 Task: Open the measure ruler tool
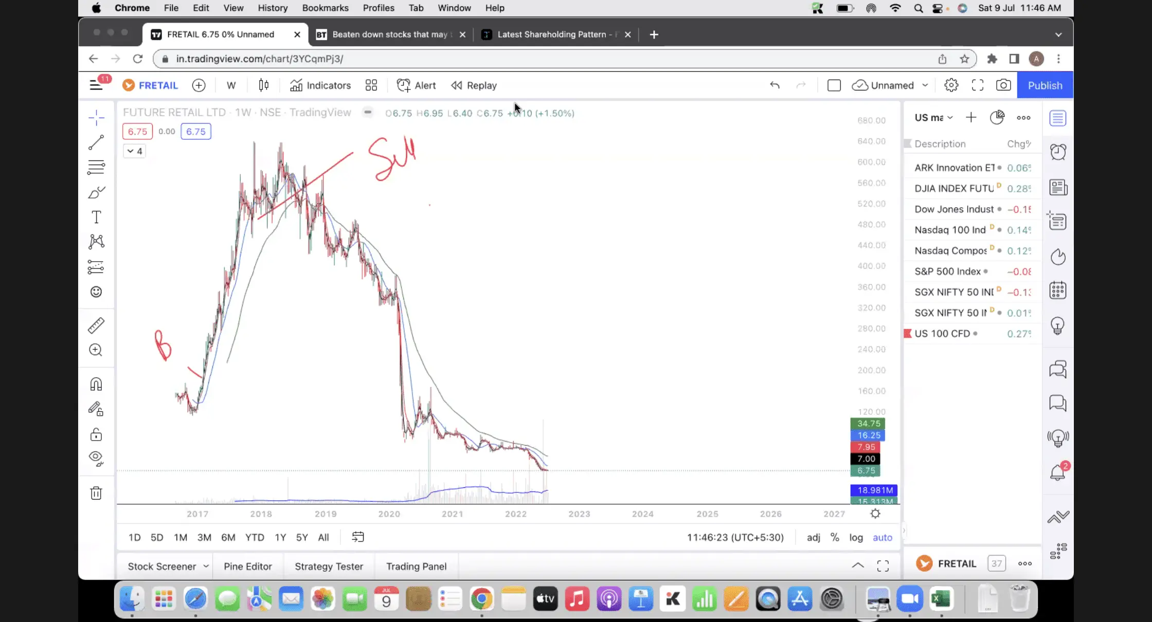[96, 325]
